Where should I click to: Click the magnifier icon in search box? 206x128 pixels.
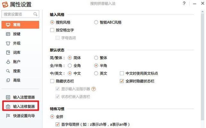pyautogui.click(x=35, y=14)
